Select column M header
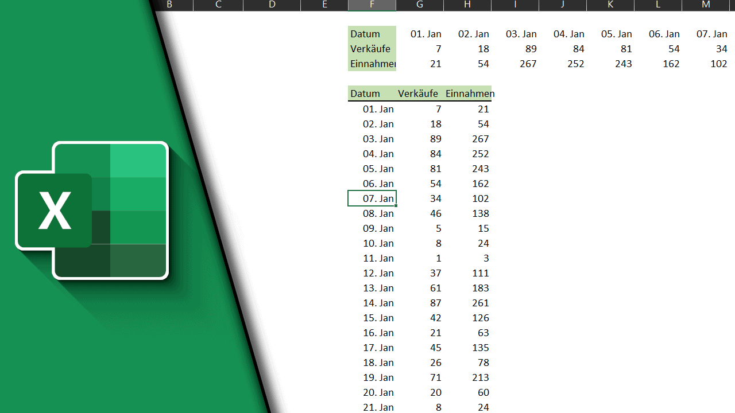735x413 pixels. [706, 5]
